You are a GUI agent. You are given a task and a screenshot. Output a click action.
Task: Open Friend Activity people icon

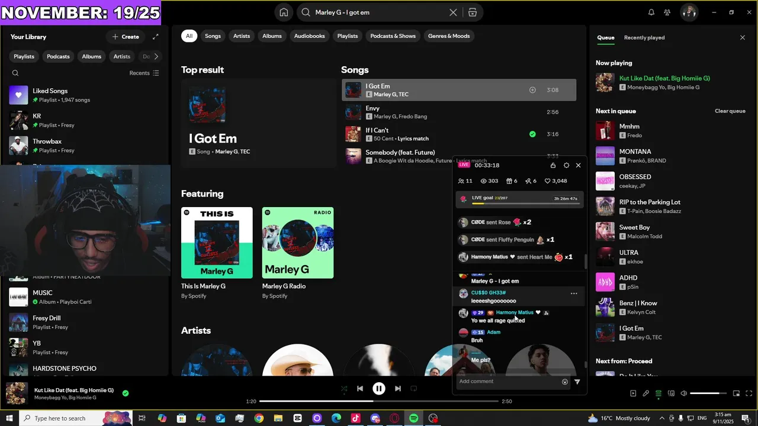tap(667, 12)
